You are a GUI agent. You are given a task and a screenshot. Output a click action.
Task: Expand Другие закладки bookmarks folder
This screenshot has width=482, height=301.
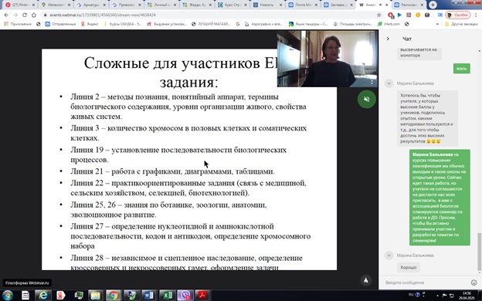[461, 24]
